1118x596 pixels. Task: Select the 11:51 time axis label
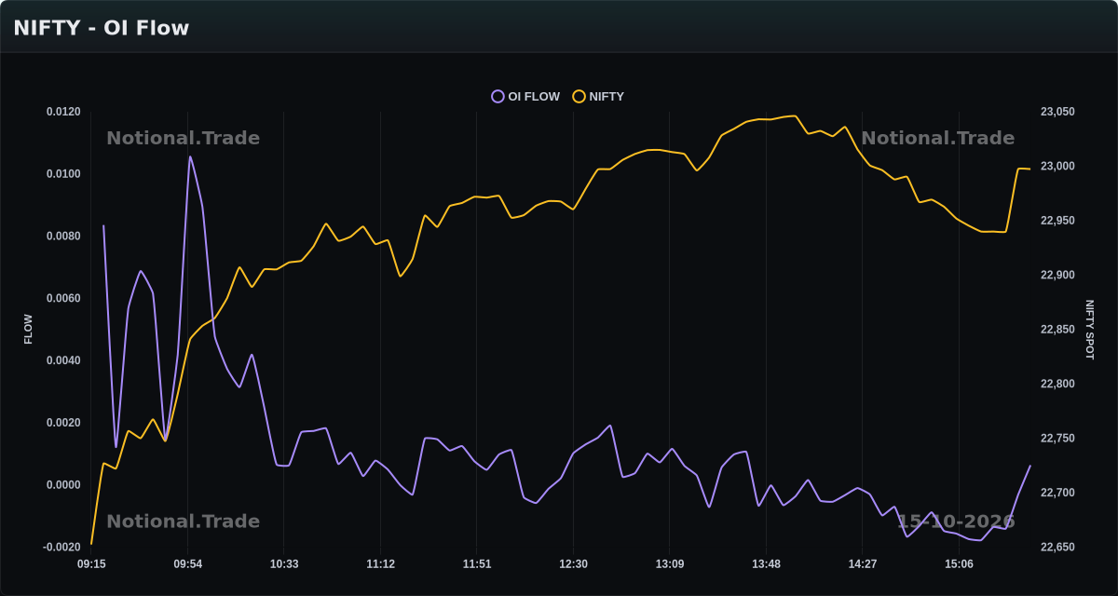click(x=477, y=563)
